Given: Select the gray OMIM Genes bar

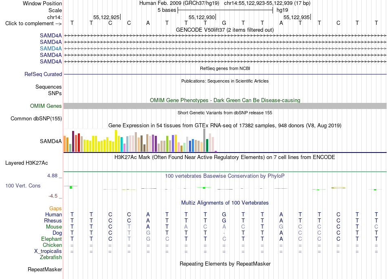Looking at the screenshot, I should coord(225,106).
